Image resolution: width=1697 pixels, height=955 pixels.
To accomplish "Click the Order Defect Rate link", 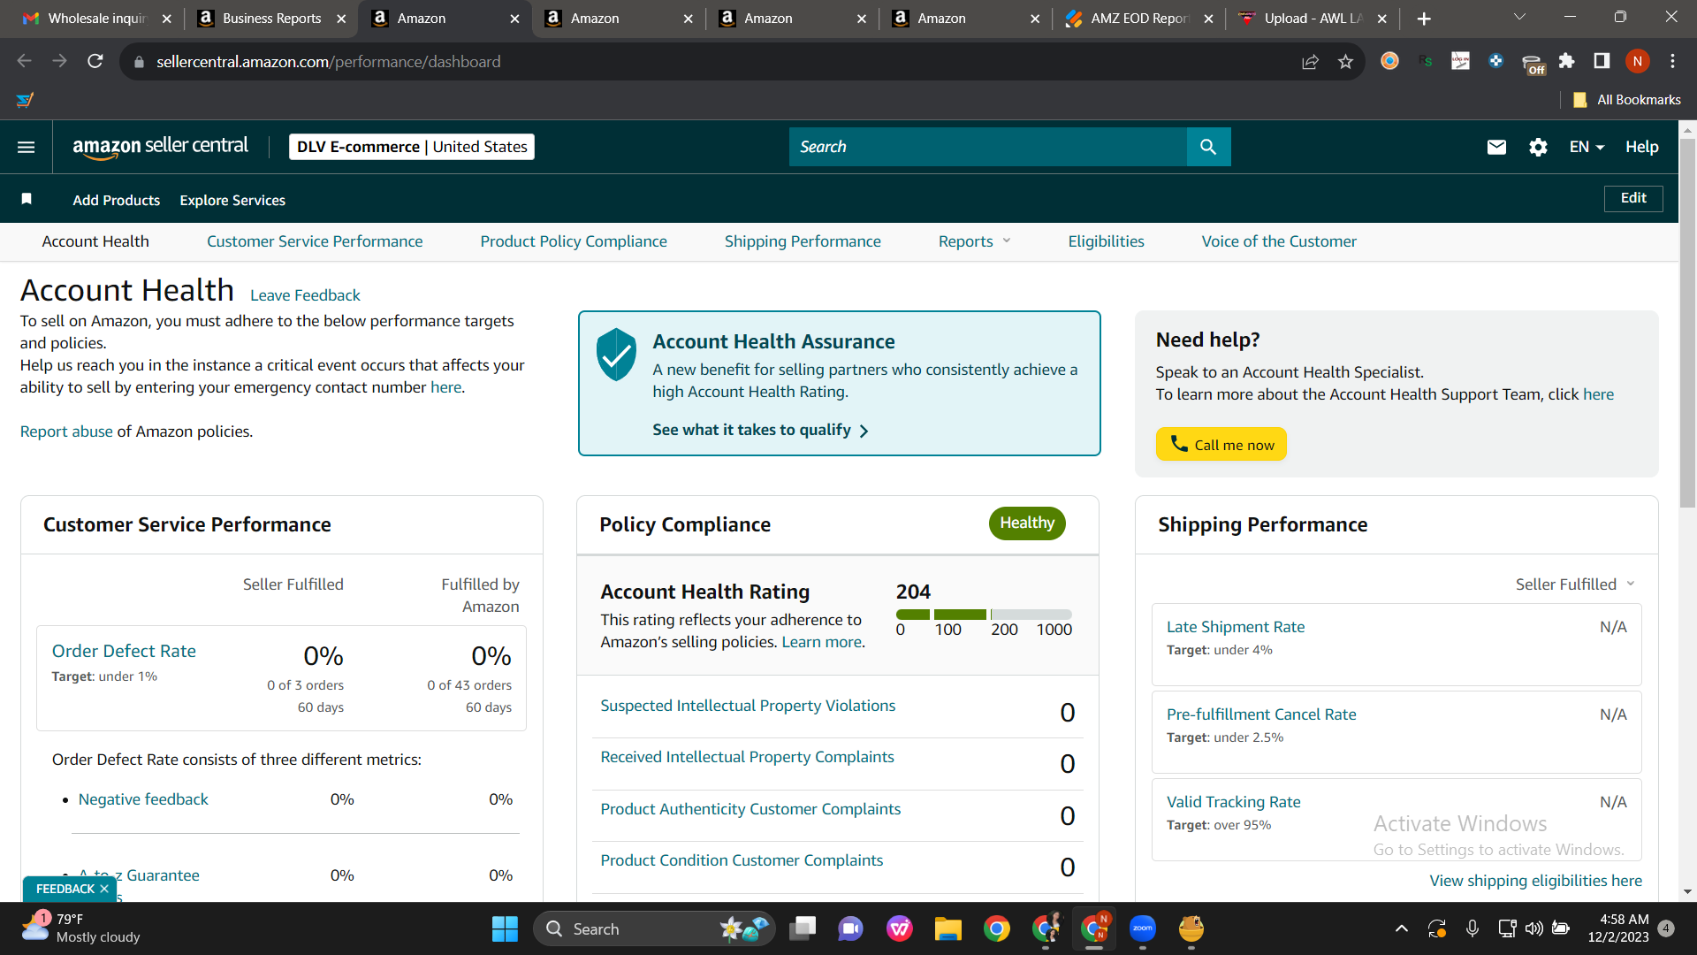I will tap(124, 651).
